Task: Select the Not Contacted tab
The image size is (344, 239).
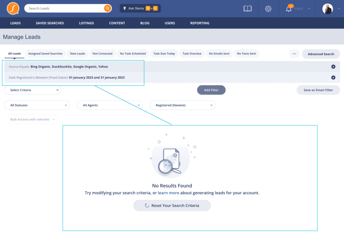Action: [x=102, y=53]
